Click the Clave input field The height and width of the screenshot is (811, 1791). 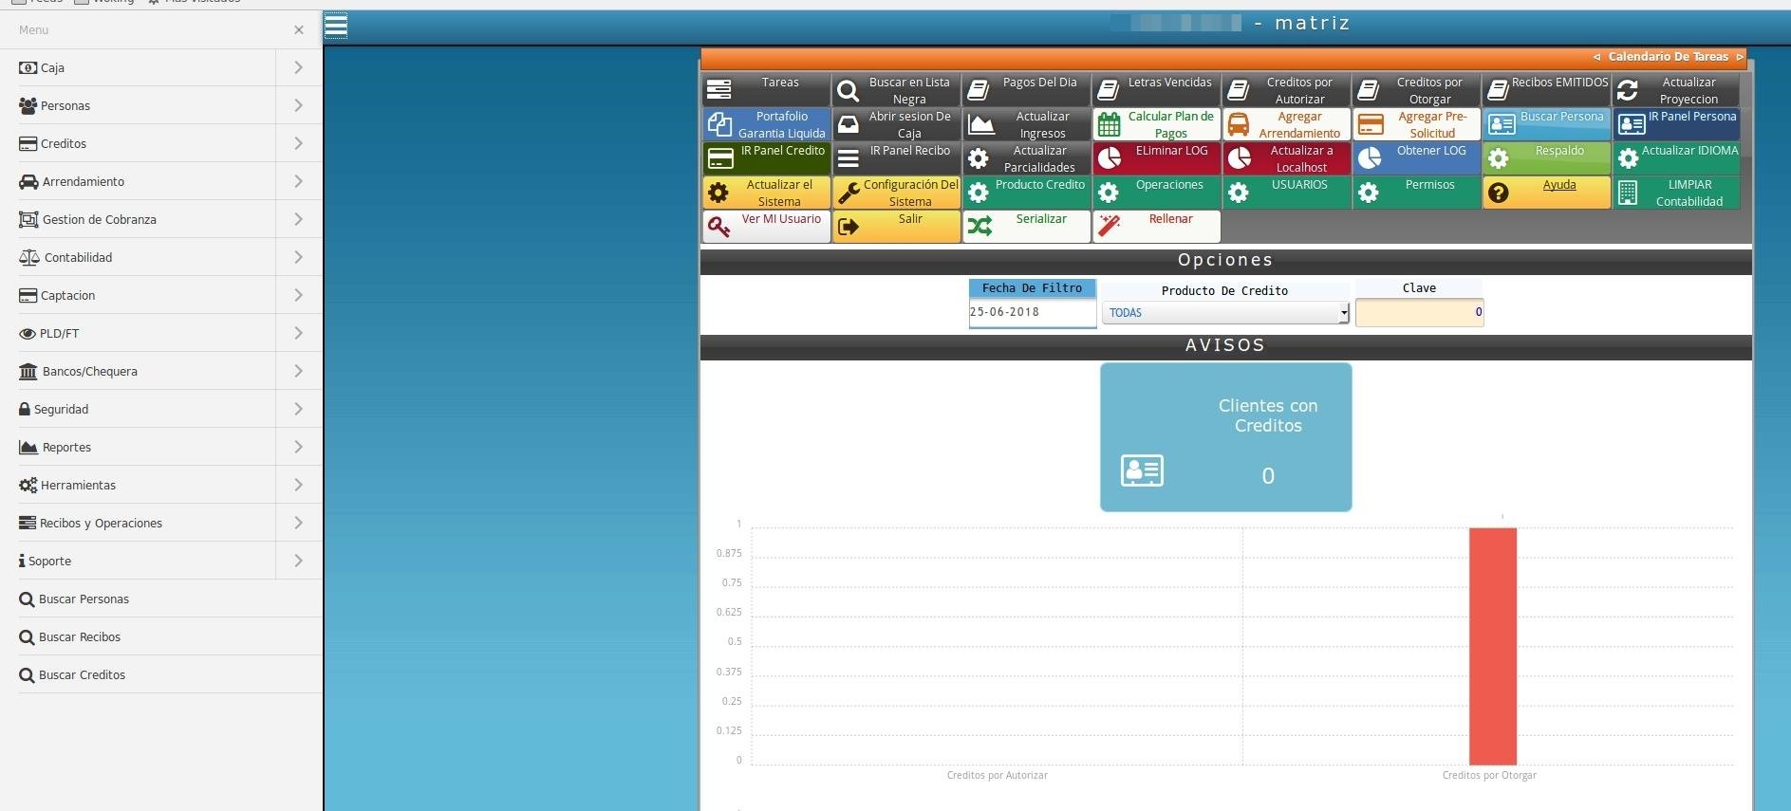coord(1420,312)
